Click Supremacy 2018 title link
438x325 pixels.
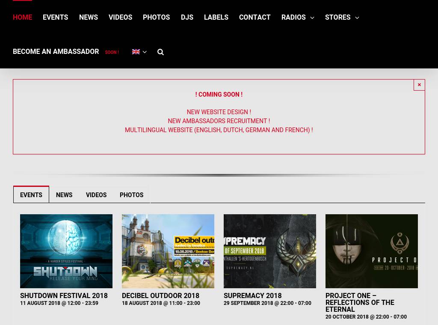pos(252,295)
